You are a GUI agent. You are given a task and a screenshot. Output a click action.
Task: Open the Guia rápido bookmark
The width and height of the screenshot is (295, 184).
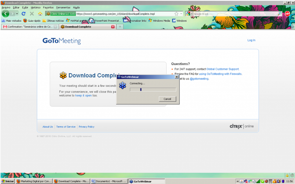(32, 21)
